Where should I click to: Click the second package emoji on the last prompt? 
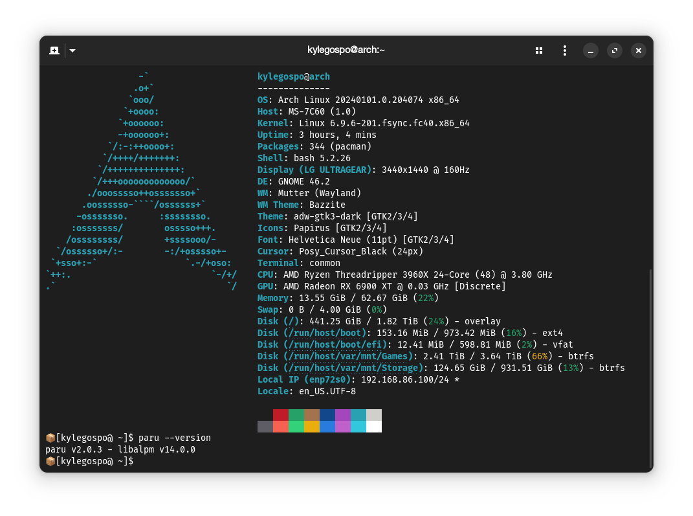[50, 461]
